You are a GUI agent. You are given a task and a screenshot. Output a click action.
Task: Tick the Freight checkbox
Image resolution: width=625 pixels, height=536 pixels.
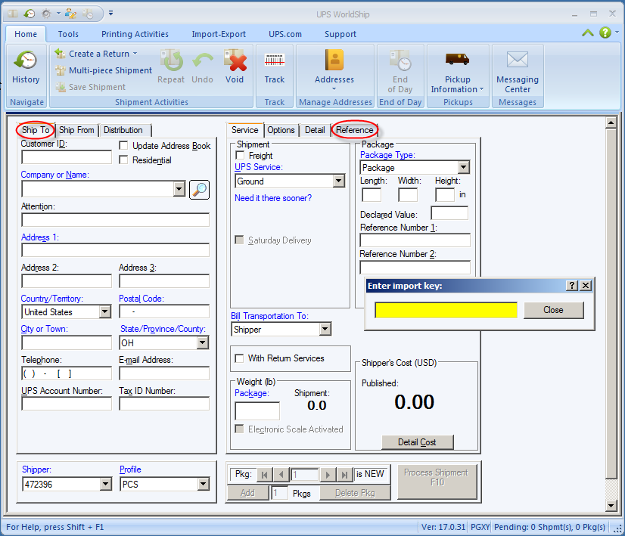pyautogui.click(x=240, y=155)
